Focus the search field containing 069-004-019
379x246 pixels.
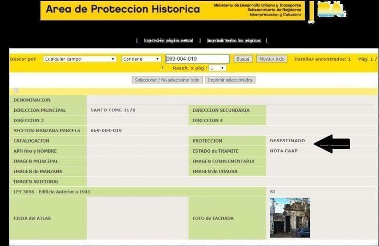pos(197,59)
